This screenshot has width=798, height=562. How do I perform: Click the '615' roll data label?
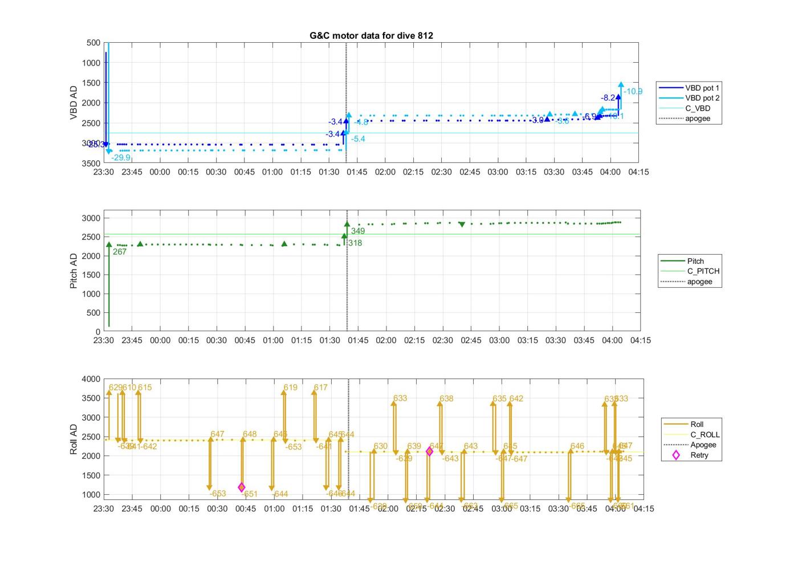click(145, 388)
